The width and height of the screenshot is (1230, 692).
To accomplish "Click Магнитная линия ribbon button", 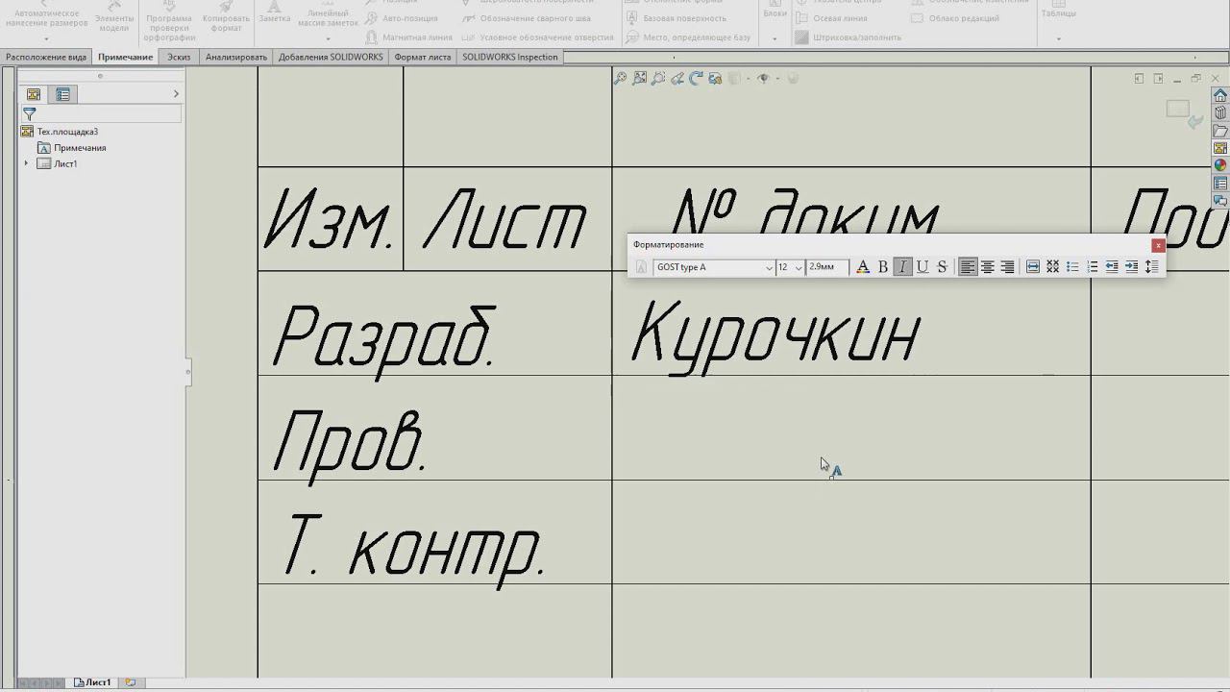I will [x=407, y=37].
